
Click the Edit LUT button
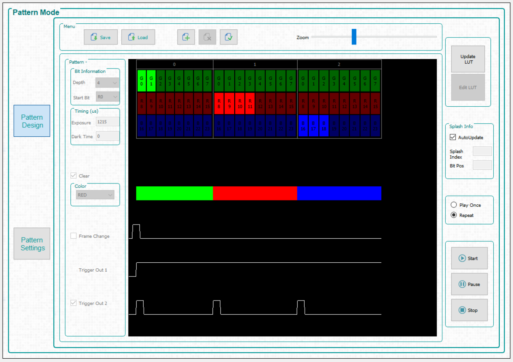coord(468,87)
